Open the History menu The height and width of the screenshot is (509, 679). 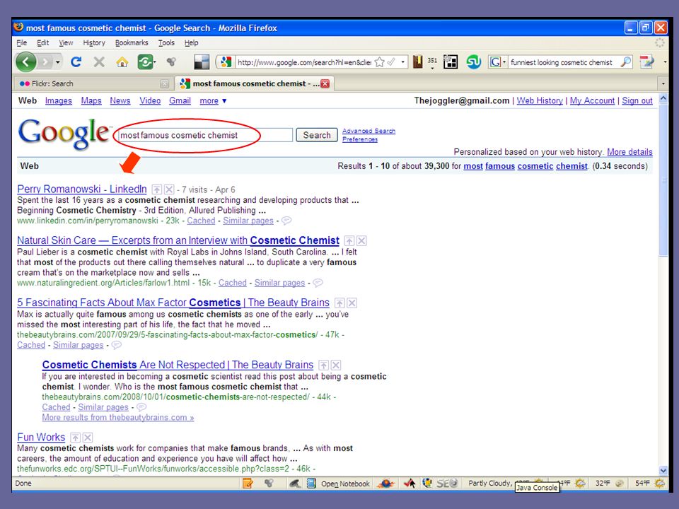click(94, 43)
